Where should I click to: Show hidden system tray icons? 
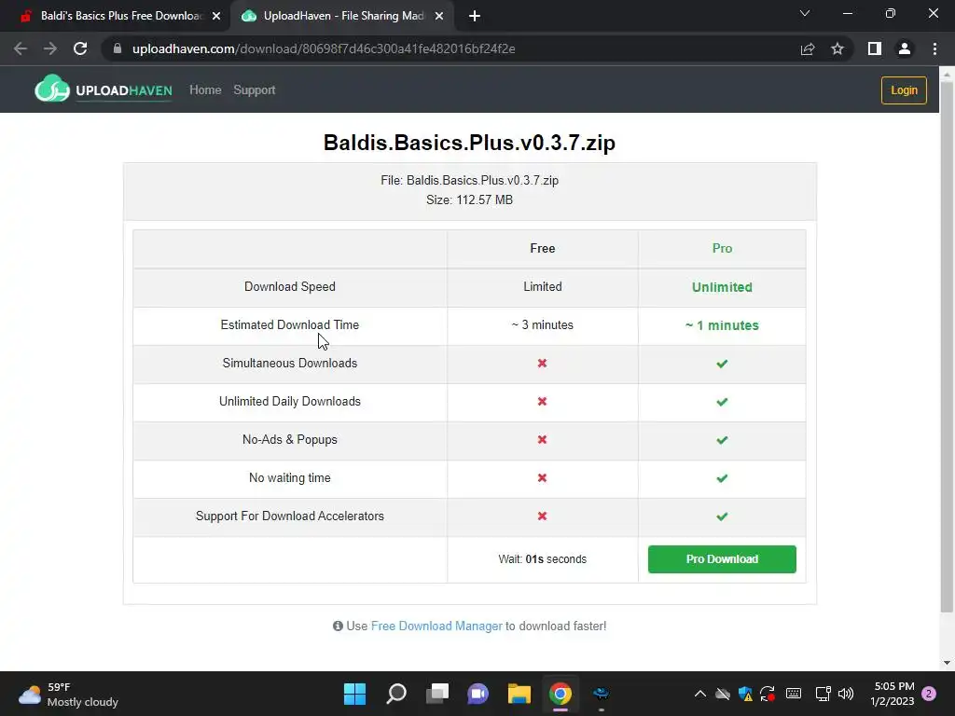click(x=700, y=694)
